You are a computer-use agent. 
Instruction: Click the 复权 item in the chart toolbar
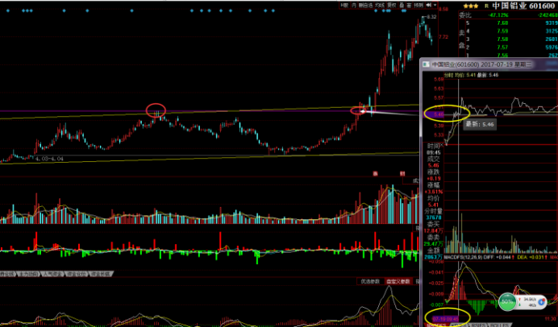click(x=392, y=6)
